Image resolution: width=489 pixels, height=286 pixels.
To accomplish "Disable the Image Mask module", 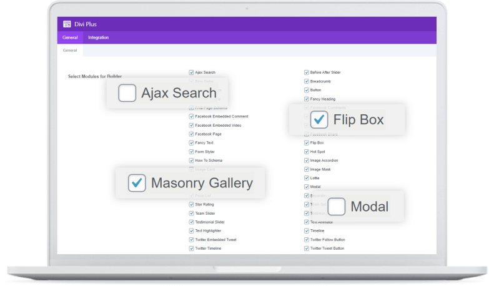I will 306,169.
